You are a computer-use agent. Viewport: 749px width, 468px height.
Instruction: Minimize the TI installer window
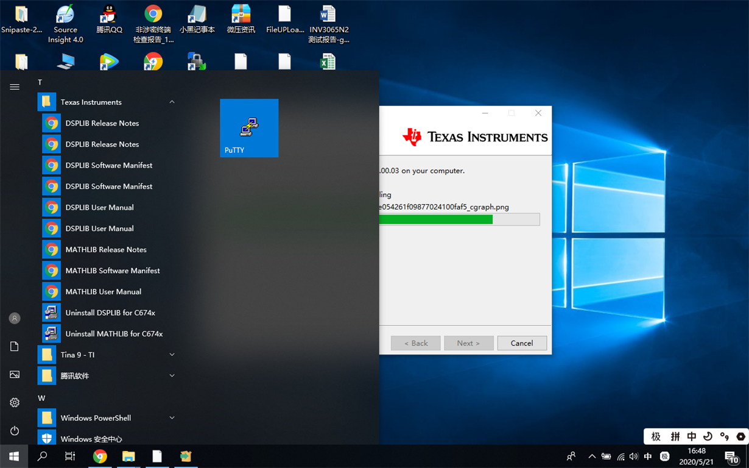tap(485, 113)
